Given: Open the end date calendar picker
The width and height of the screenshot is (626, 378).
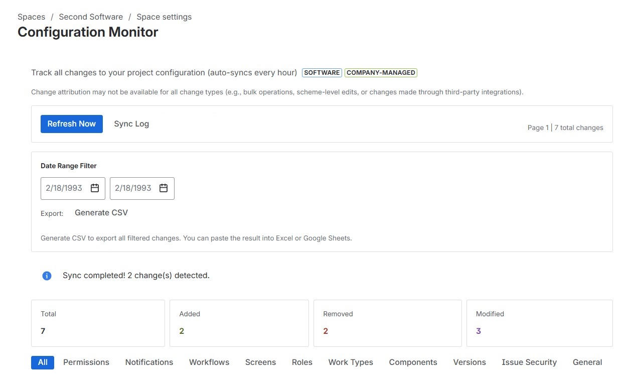Looking at the screenshot, I should pyautogui.click(x=163, y=188).
